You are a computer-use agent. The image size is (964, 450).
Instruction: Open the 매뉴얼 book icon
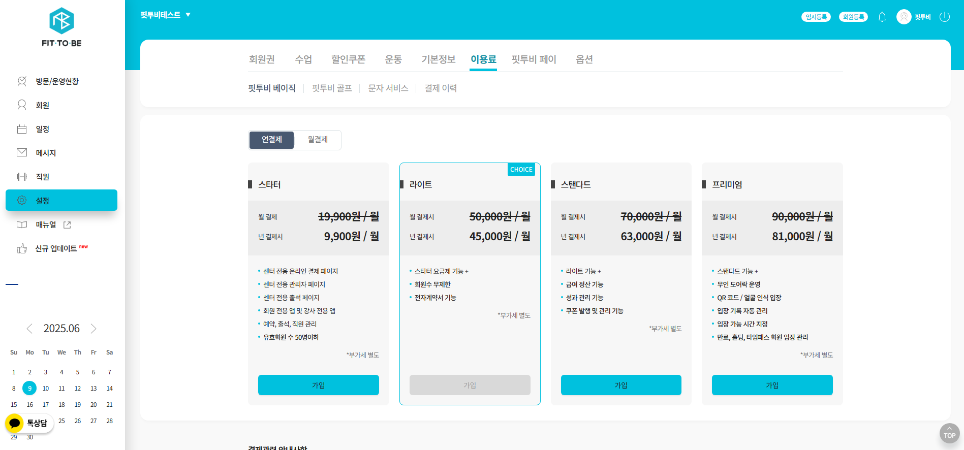22,224
